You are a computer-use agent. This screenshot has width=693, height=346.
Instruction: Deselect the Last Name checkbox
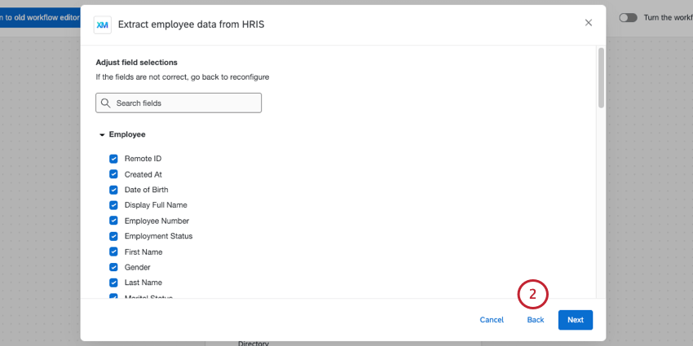[114, 282]
